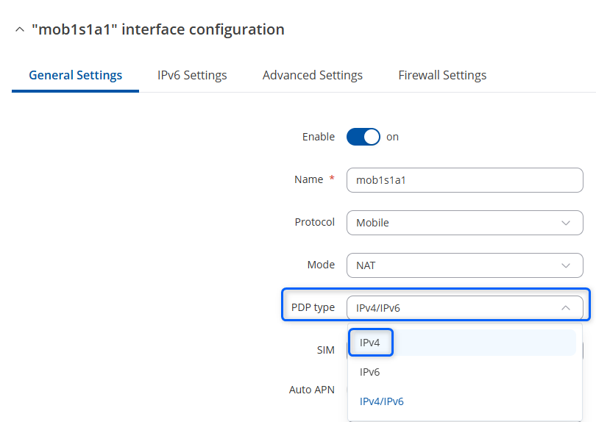Select IPv4 from the PDP type list
The height and width of the screenshot is (422, 596).
462,343
